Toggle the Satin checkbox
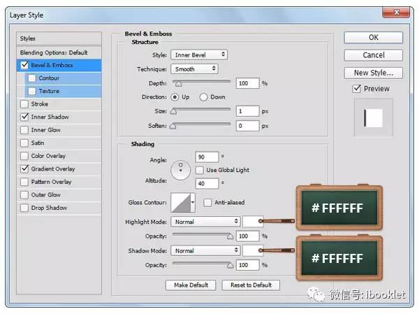Image resolution: width=419 pixels, height=314 pixels. pyautogui.click(x=24, y=143)
